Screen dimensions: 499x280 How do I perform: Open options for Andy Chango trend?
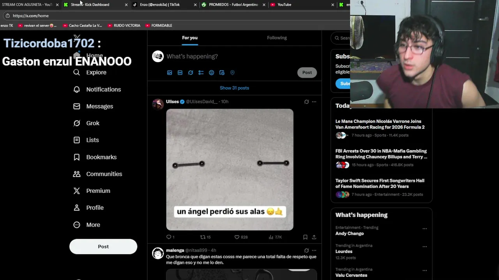pos(425,229)
